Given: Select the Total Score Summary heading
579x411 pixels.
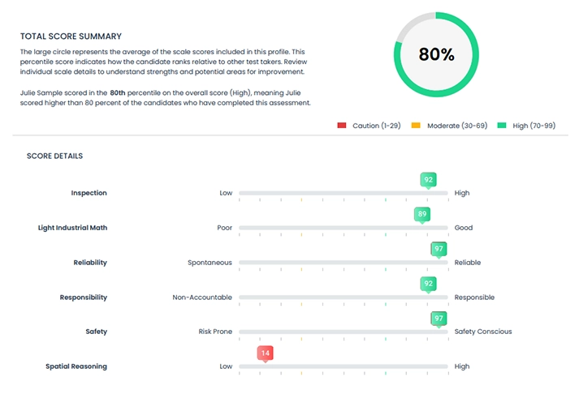Looking at the screenshot, I should click(71, 36).
